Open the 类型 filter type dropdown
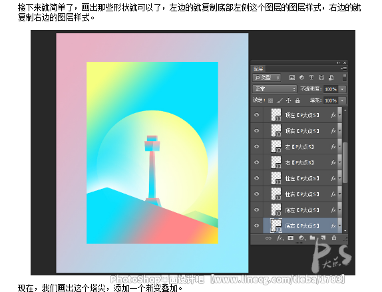 (266, 78)
